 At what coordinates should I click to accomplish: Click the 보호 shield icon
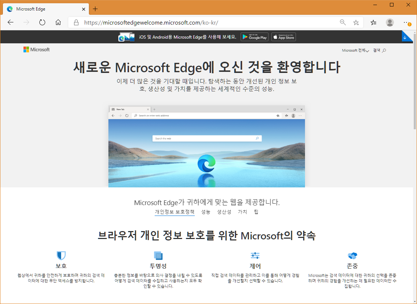61,256
